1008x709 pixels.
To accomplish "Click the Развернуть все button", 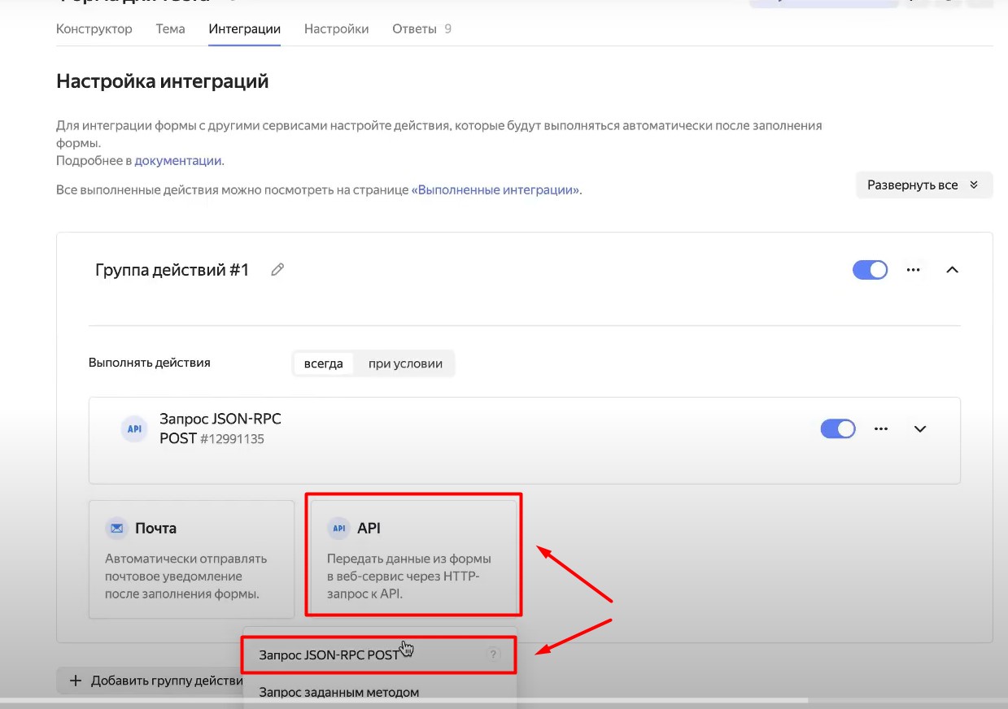I will tap(923, 185).
